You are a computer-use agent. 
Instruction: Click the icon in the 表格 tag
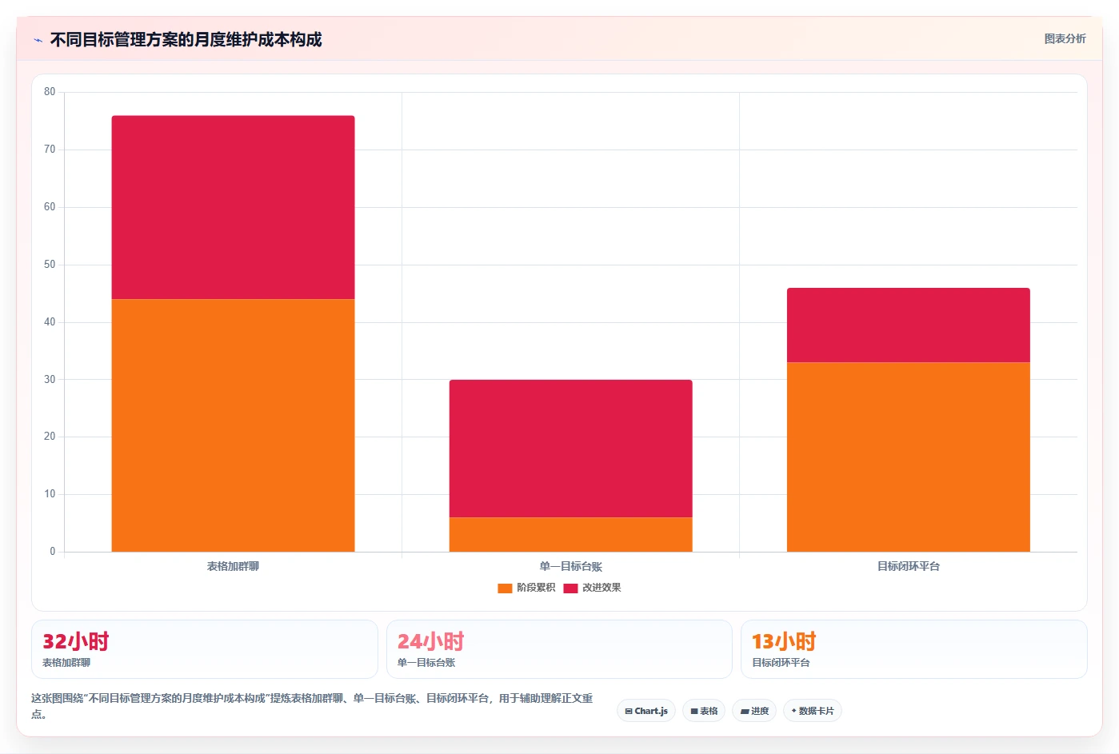(694, 711)
